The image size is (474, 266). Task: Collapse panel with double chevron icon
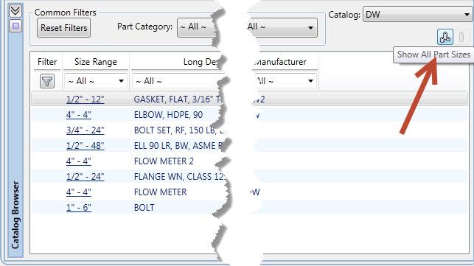point(15,11)
